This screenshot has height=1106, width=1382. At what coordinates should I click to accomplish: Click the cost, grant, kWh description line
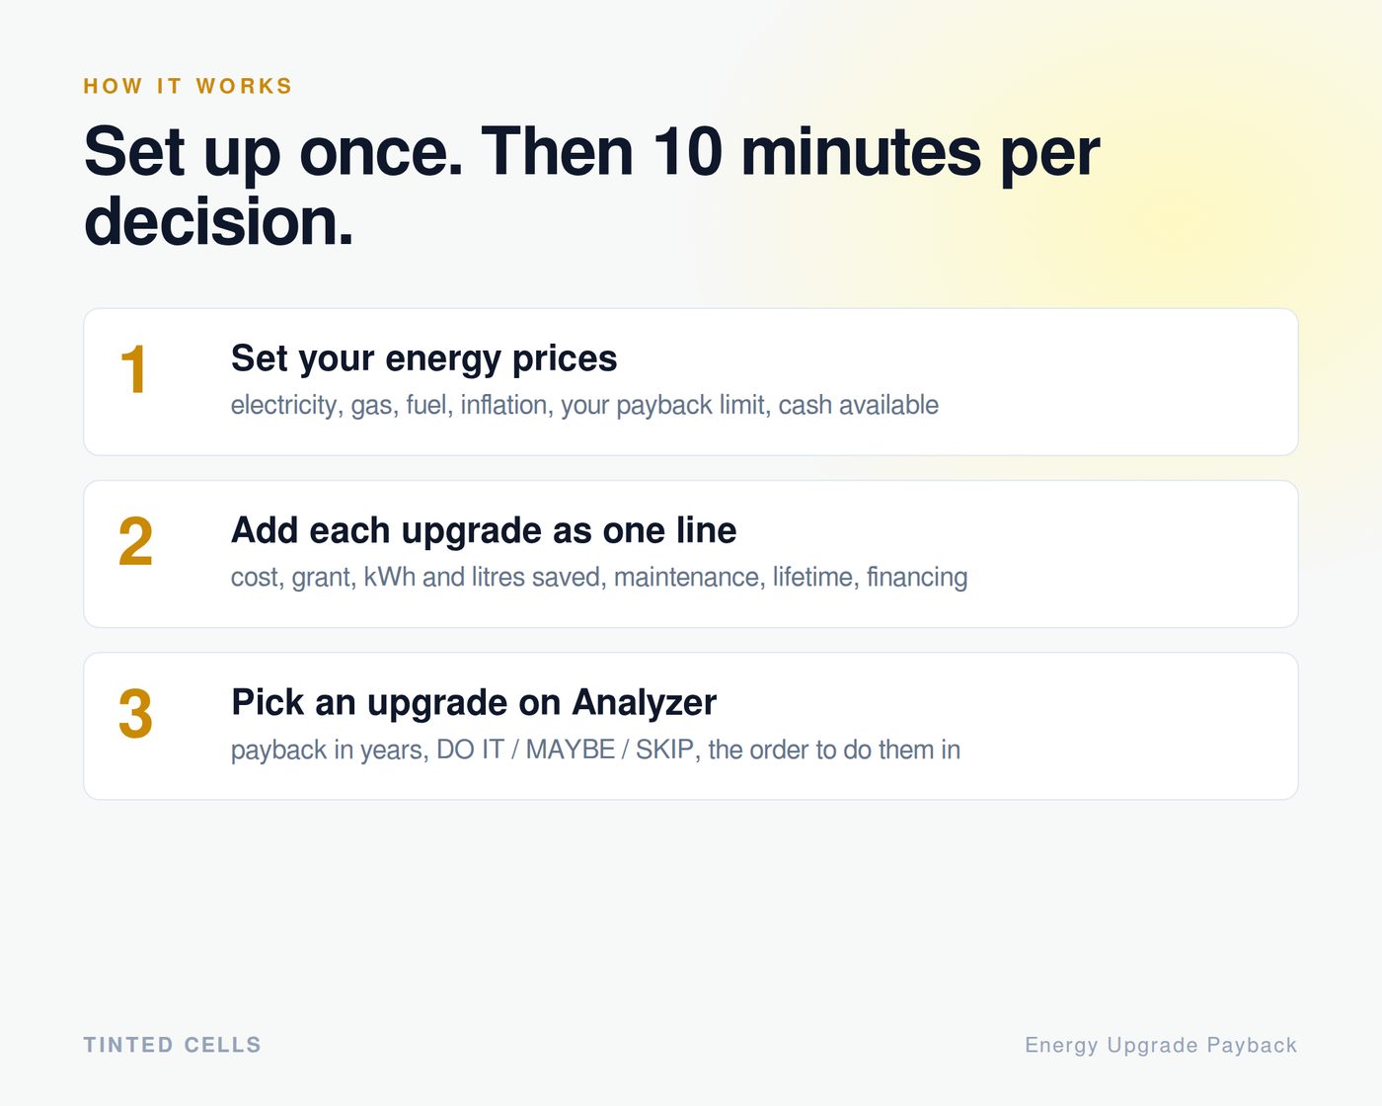point(599,577)
